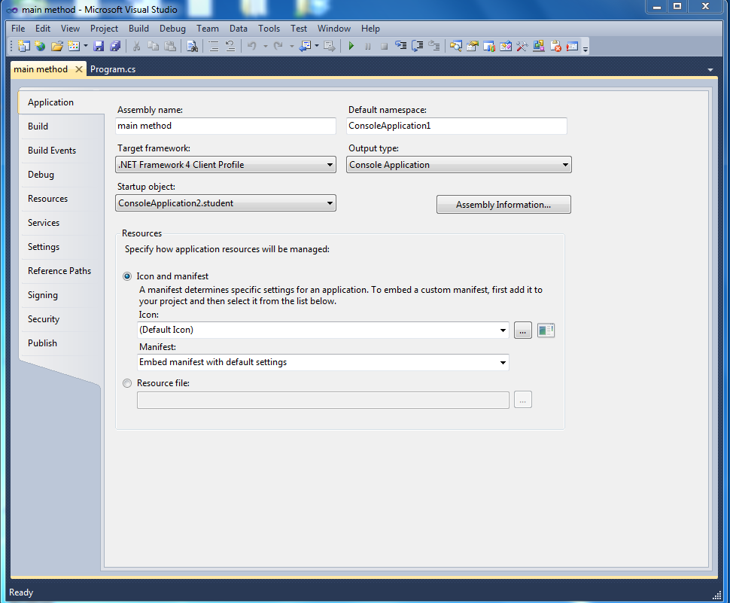Click the Navigate Forward icon
Screen dimensions: 730x603
pyautogui.click(x=329, y=46)
